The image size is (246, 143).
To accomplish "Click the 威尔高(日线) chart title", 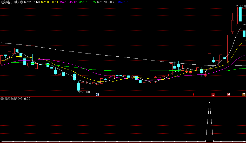I will pos(10,2).
